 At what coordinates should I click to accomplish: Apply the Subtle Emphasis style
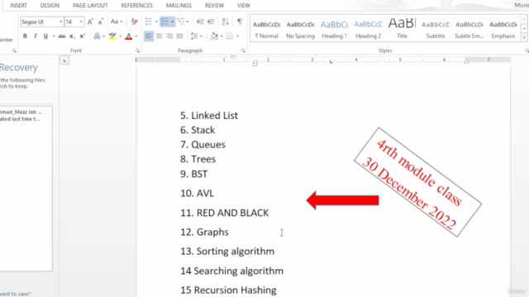pyautogui.click(x=469, y=29)
